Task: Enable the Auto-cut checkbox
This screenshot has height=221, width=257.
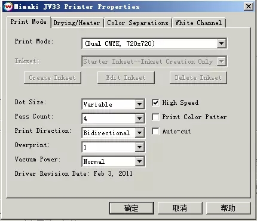Action: 155,131
